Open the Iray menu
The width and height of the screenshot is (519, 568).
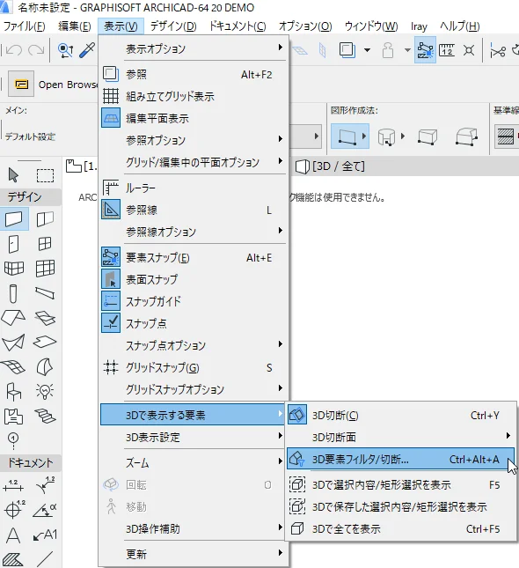click(x=419, y=26)
